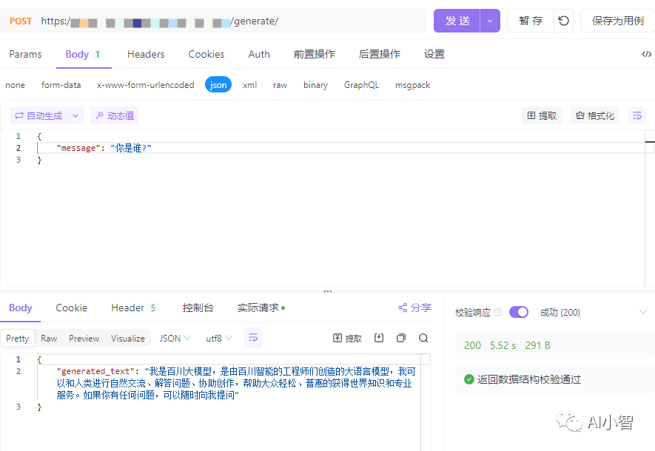Toggle the 校验响应 switch

pyautogui.click(x=519, y=312)
